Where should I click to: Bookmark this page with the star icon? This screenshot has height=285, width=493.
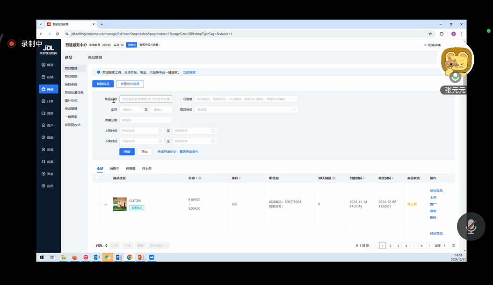click(x=430, y=34)
